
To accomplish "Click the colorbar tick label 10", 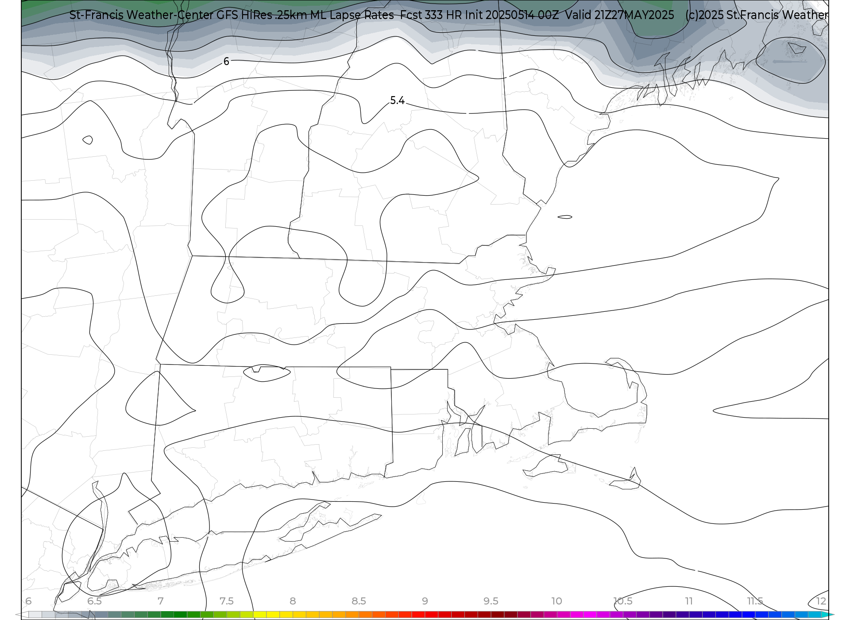I will pos(556,601).
